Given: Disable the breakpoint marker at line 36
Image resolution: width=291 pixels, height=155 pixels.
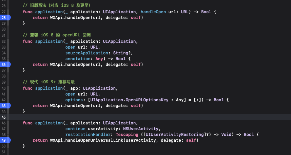Looking at the screenshot, I should point(5,65).
